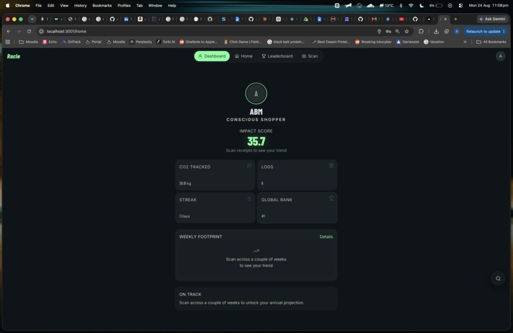This screenshot has height=333, width=513.
Task: Click the browser back arrow
Action: tap(8, 31)
